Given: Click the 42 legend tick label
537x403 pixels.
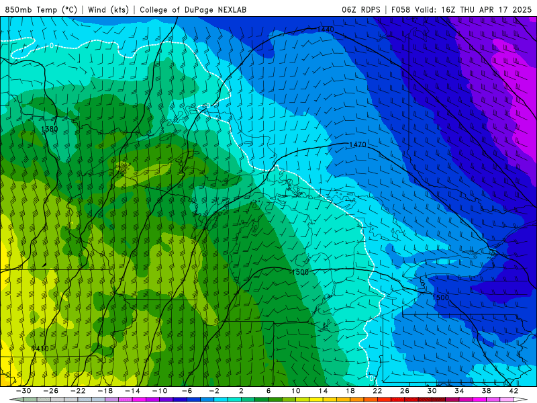Looking at the screenshot, I should point(514,391).
